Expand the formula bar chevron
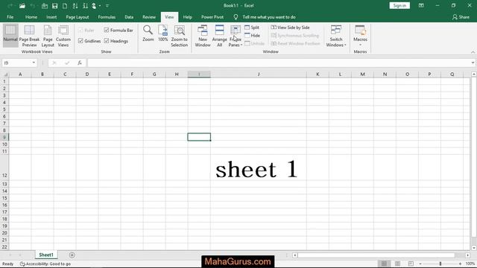Image resolution: width=477 pixels, height=268 pixels. [x=473, y=63]
